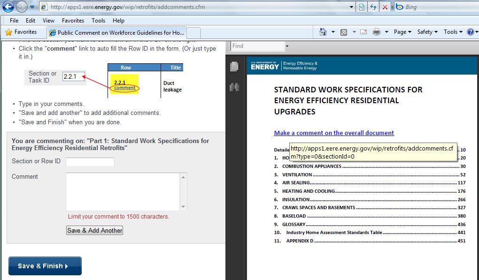Open the View menu

(x=48, y=21)
